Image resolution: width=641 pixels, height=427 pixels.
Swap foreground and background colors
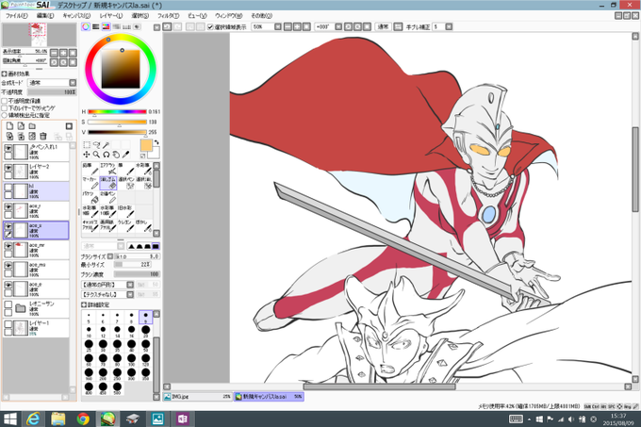tap(156, 142)
